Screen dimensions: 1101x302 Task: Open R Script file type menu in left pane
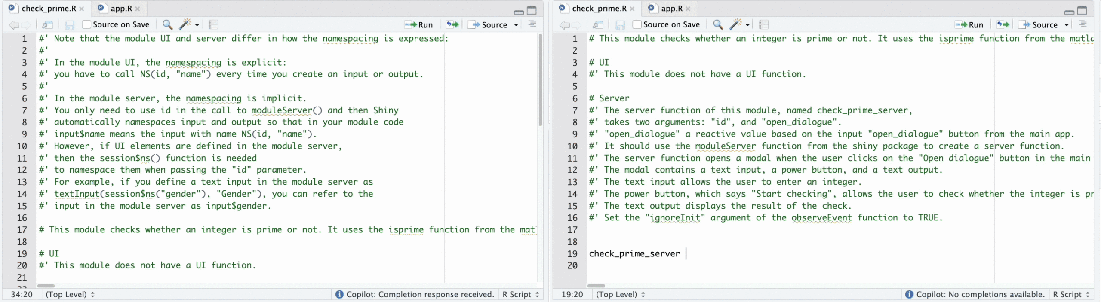pos(521,294)
